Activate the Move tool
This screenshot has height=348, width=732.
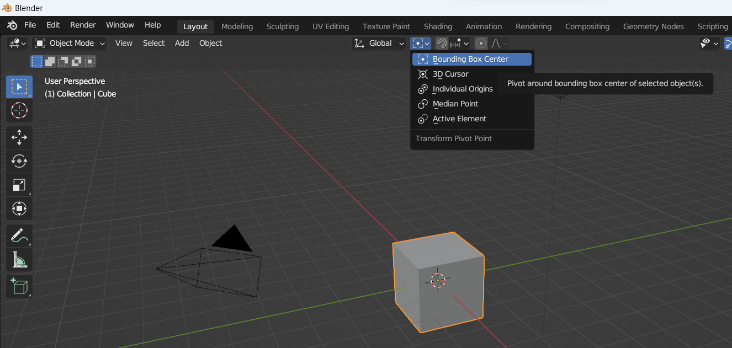[19, 137]
